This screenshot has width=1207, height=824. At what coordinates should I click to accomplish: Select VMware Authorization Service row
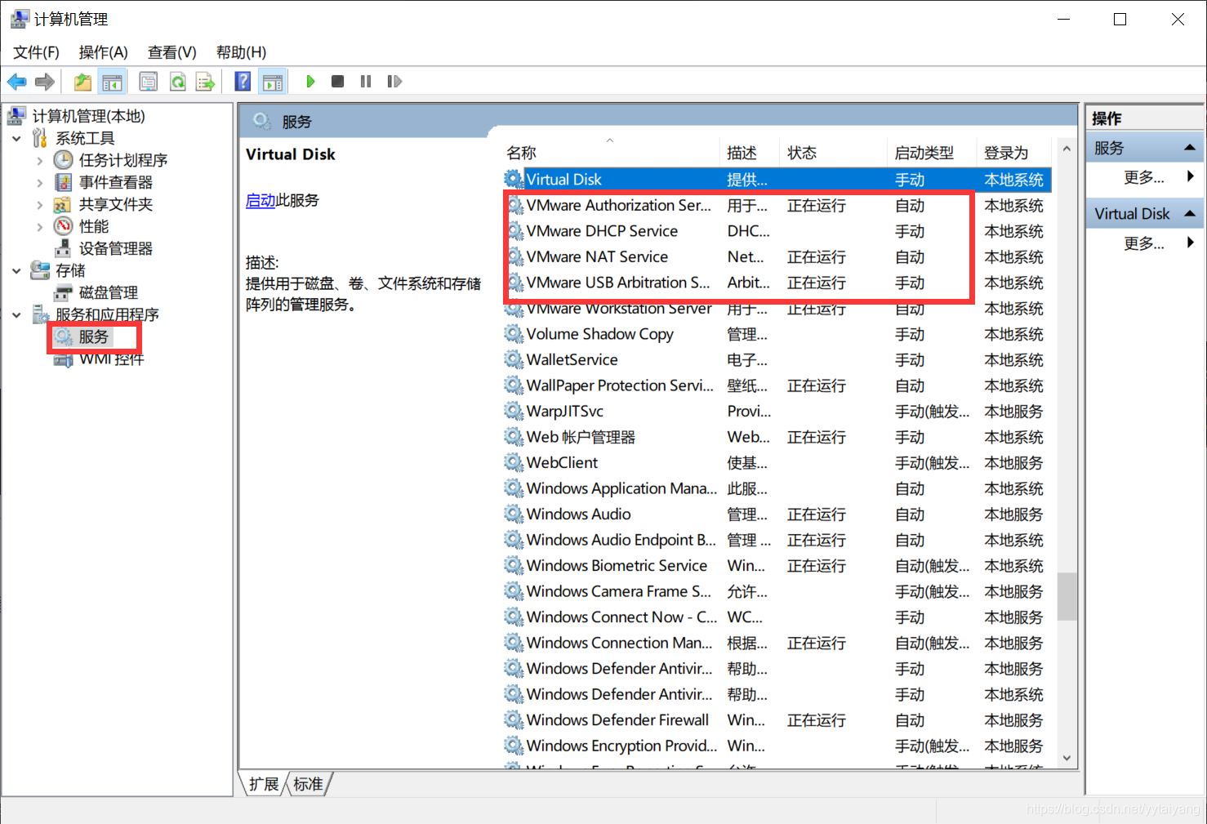777,206
